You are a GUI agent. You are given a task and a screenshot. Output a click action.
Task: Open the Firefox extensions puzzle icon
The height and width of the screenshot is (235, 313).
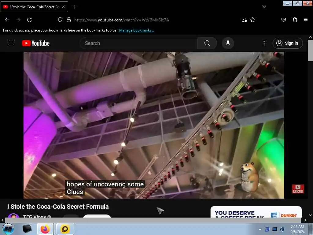295,20
